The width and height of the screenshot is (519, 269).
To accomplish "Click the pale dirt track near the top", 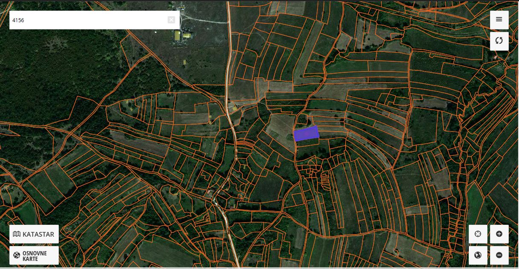I will pyautogui.click(x=205, y=20).
